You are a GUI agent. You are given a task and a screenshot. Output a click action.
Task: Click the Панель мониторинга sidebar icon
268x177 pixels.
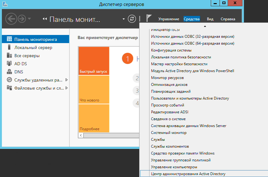9,39
